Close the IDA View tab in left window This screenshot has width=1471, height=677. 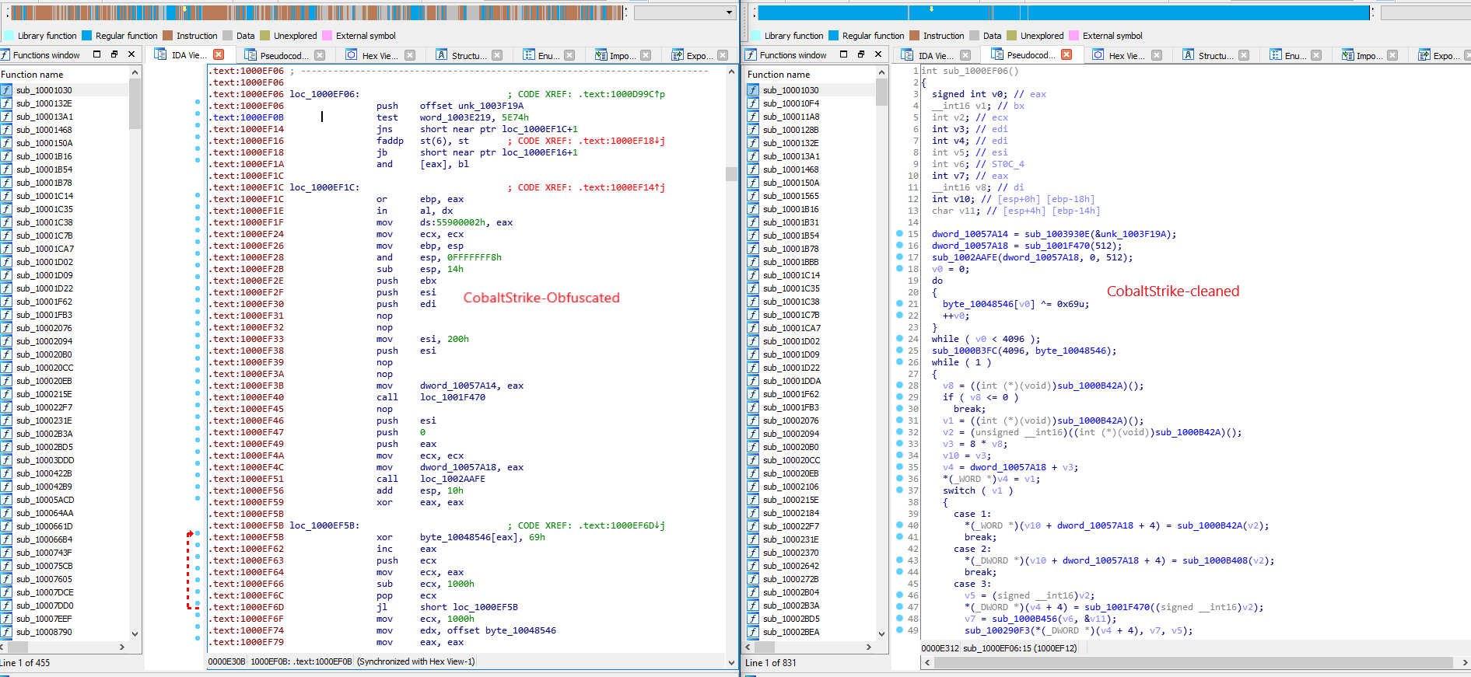click(219, 54)
